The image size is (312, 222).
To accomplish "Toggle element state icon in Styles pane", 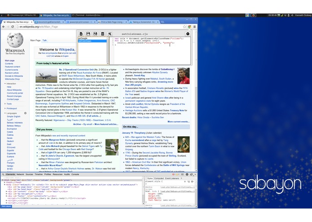I will [189, 182].
